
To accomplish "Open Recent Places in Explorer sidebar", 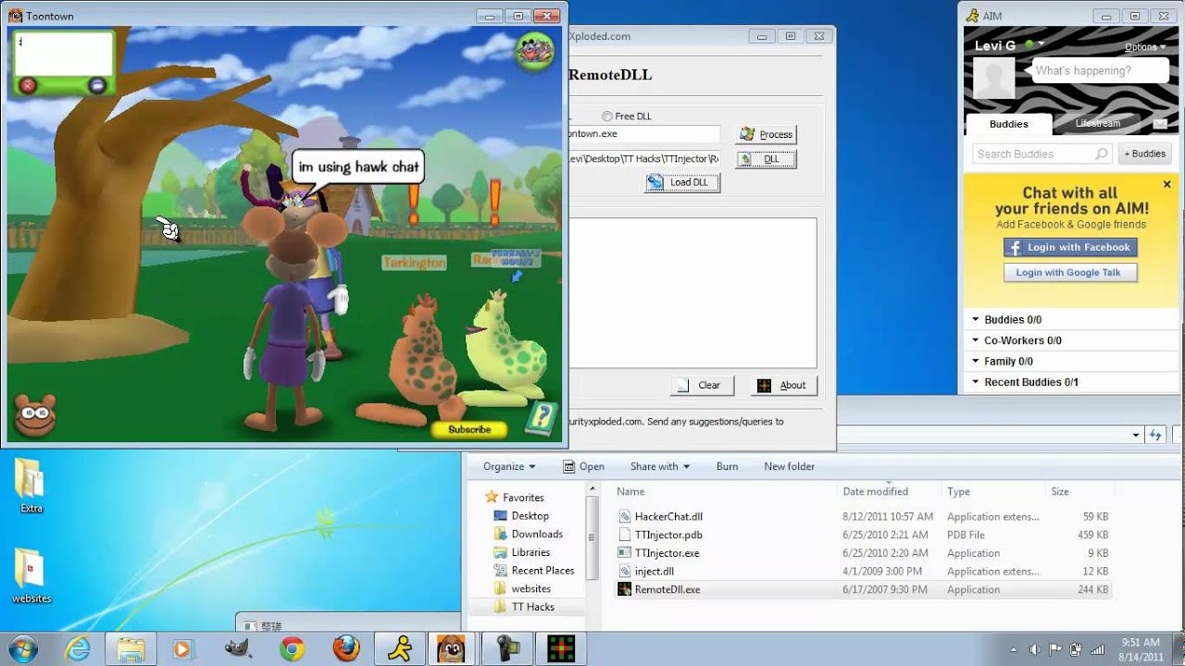I will tap(543, 571).
